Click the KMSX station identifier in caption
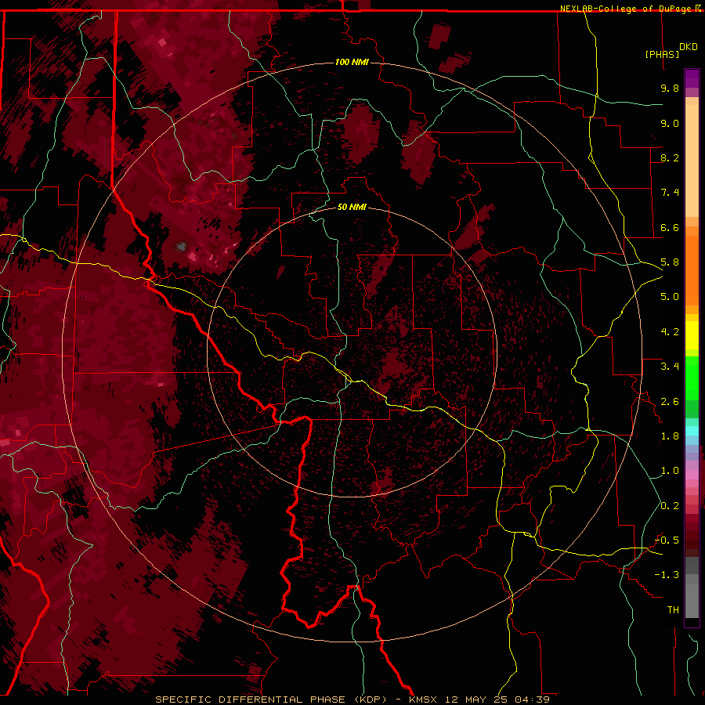Image resolution: width=705 pixels, height=705 pixels. point(423,700)
